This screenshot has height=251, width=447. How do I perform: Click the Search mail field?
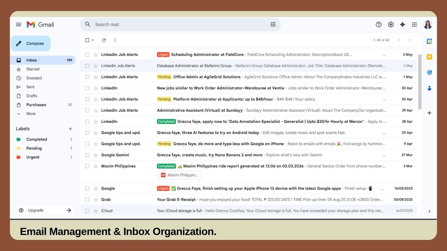(x=181, y=25)
